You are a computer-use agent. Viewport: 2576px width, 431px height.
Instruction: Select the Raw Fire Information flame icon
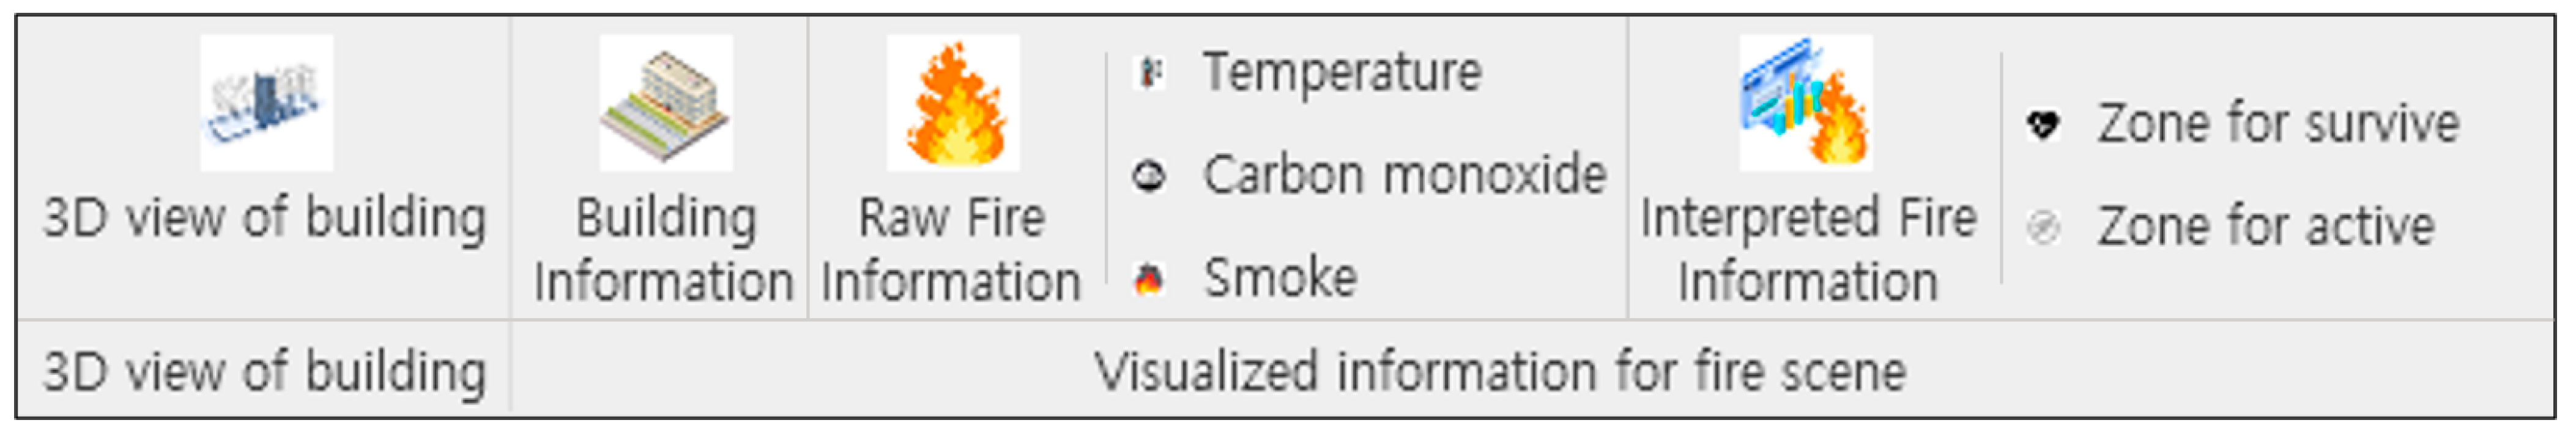[x=952, y=103]
